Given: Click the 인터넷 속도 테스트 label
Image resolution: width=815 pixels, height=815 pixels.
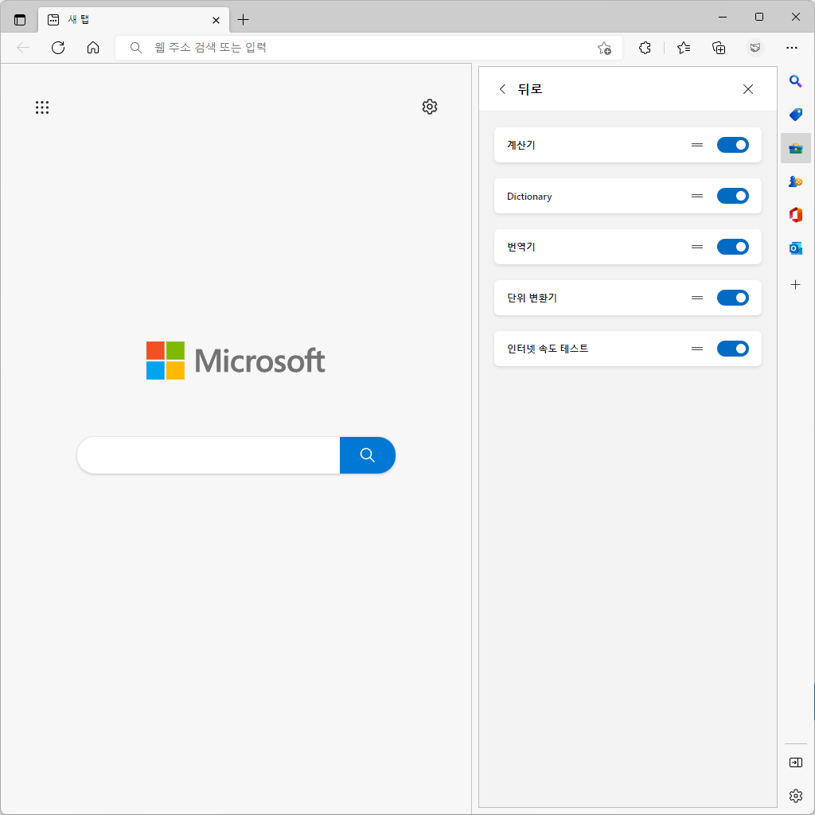Looking at the screenshot, I should 548,349.
